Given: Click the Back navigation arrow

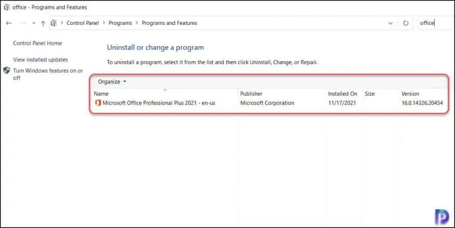Looking at the screenshot, I should [9, 23].
